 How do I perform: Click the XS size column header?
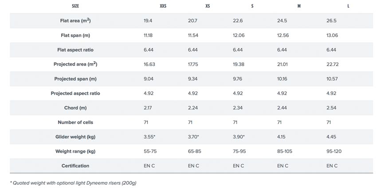tap(208, 7)
